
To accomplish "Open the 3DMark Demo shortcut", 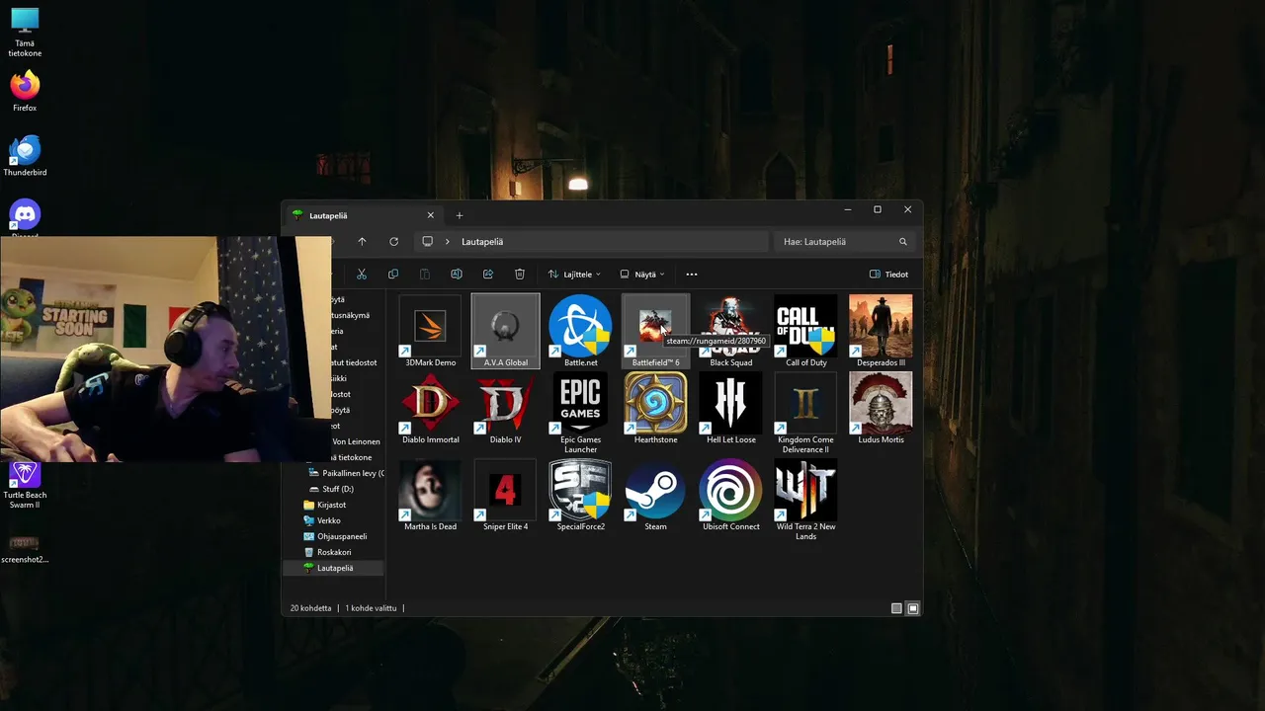I will click(x=430, y=331).
